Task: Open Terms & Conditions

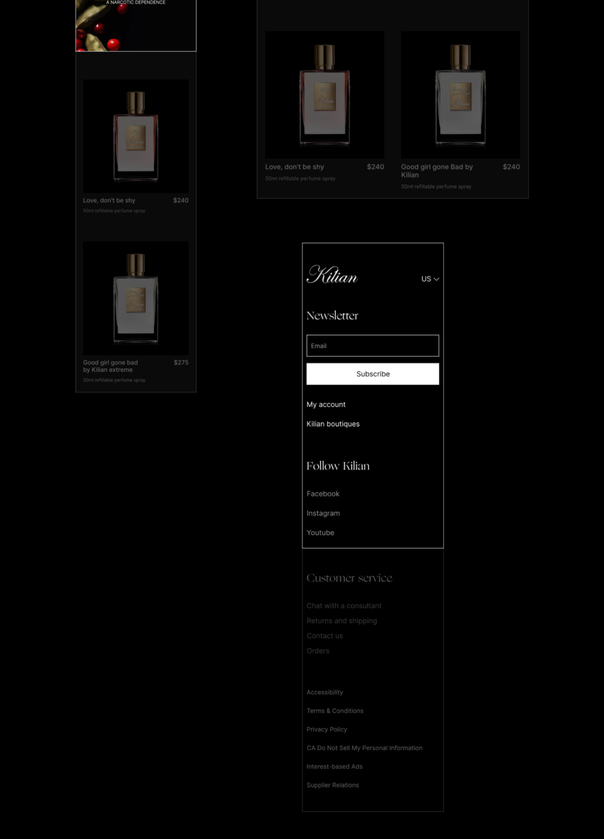Action: [334, 710]
